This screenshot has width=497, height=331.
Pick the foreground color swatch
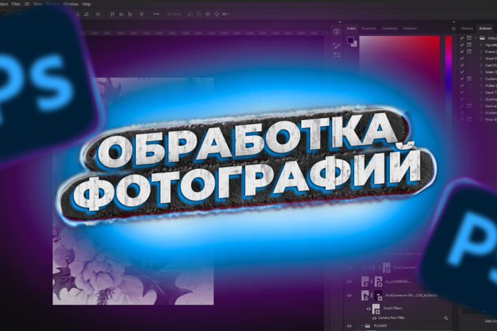click(x=350, y=40)
